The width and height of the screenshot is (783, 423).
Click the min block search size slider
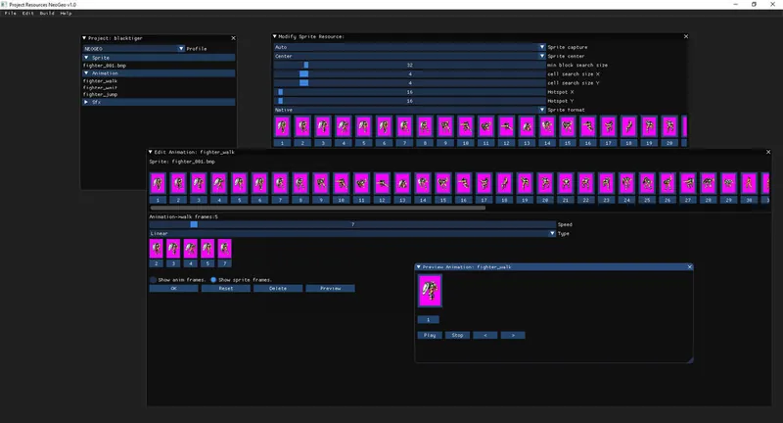[409, 65]
